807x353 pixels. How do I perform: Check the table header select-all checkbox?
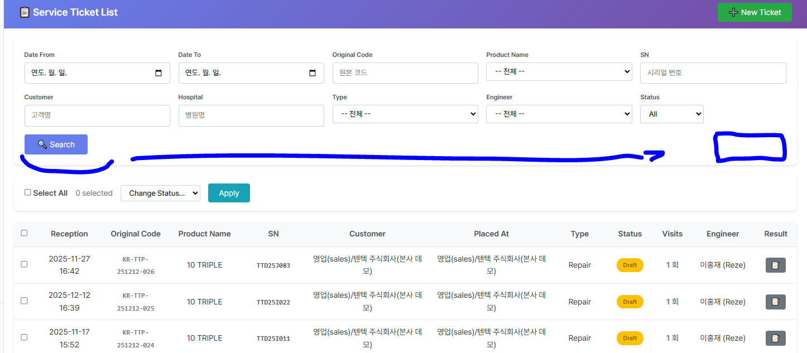[24, 233]
